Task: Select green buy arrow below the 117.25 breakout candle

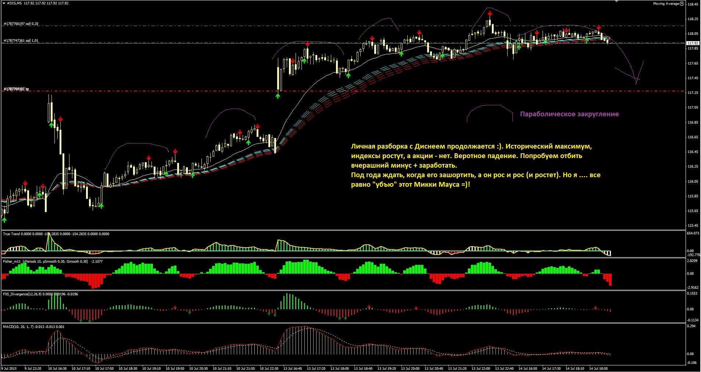Action: (278, 96)
